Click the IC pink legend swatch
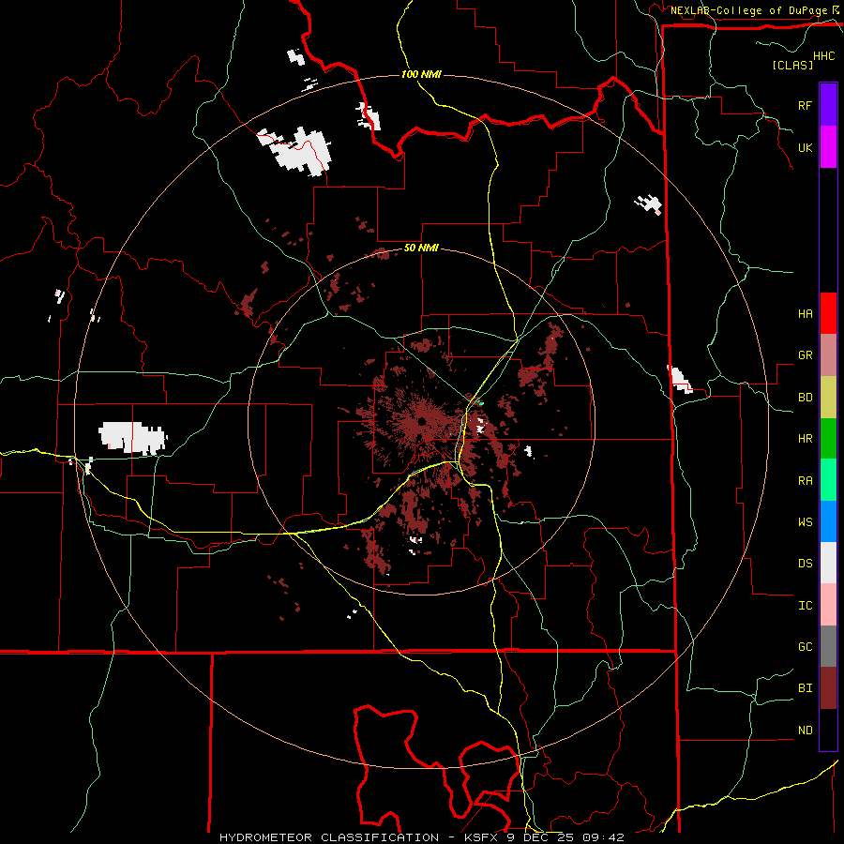Image resolution: width=844 pixels, height=844 pixels. [828, 605]
